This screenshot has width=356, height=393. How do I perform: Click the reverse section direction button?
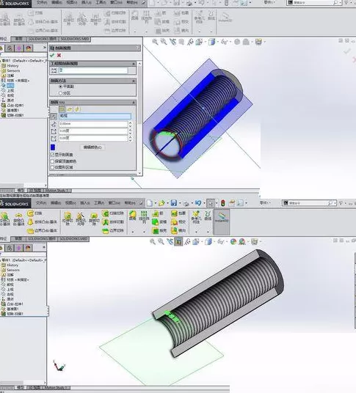coord(54,116)
